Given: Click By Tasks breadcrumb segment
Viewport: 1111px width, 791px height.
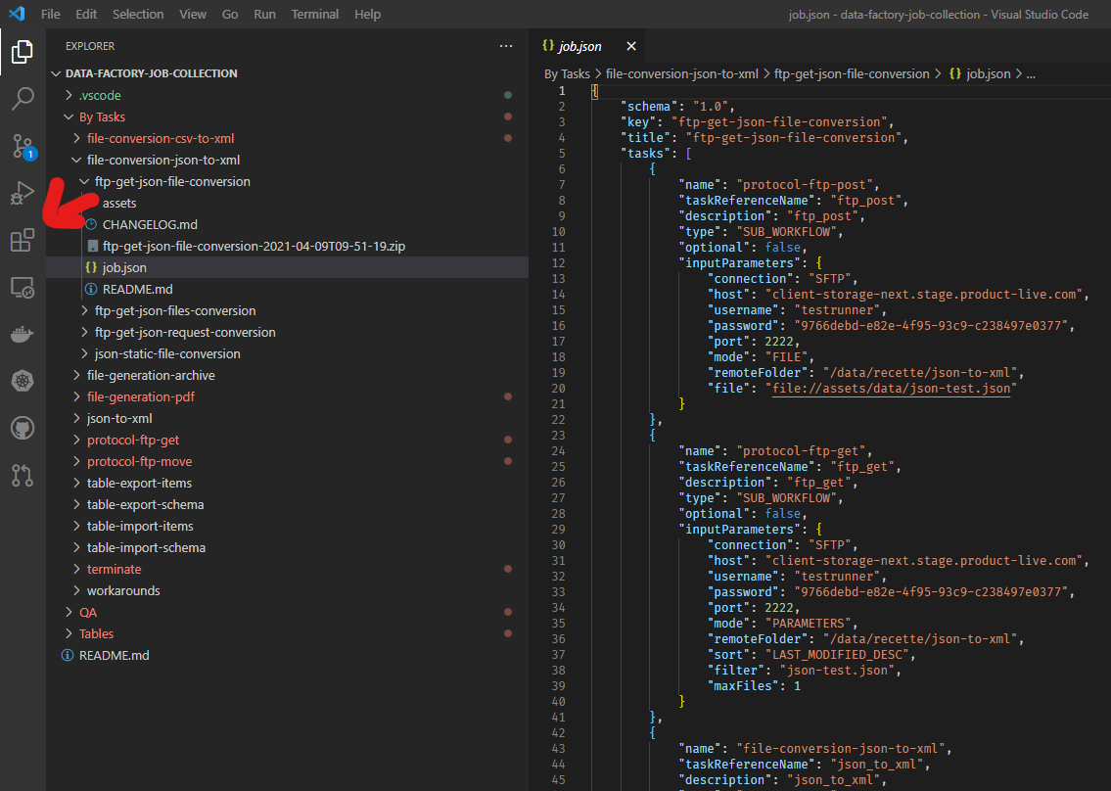Looking at the screenshot, I should 567,73.
